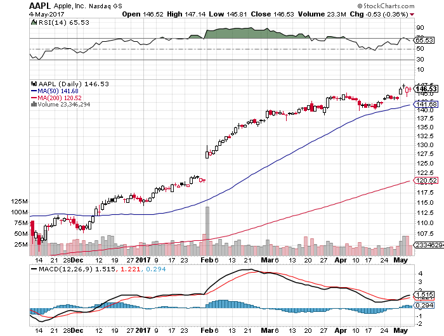Click the blue histogram value 0.294 in legend
Image resolution: width=444 pixels, height=336 pixels.
(x=156, y=269)
